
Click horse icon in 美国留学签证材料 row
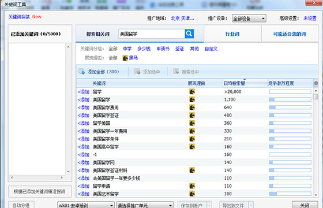(192, 170)
